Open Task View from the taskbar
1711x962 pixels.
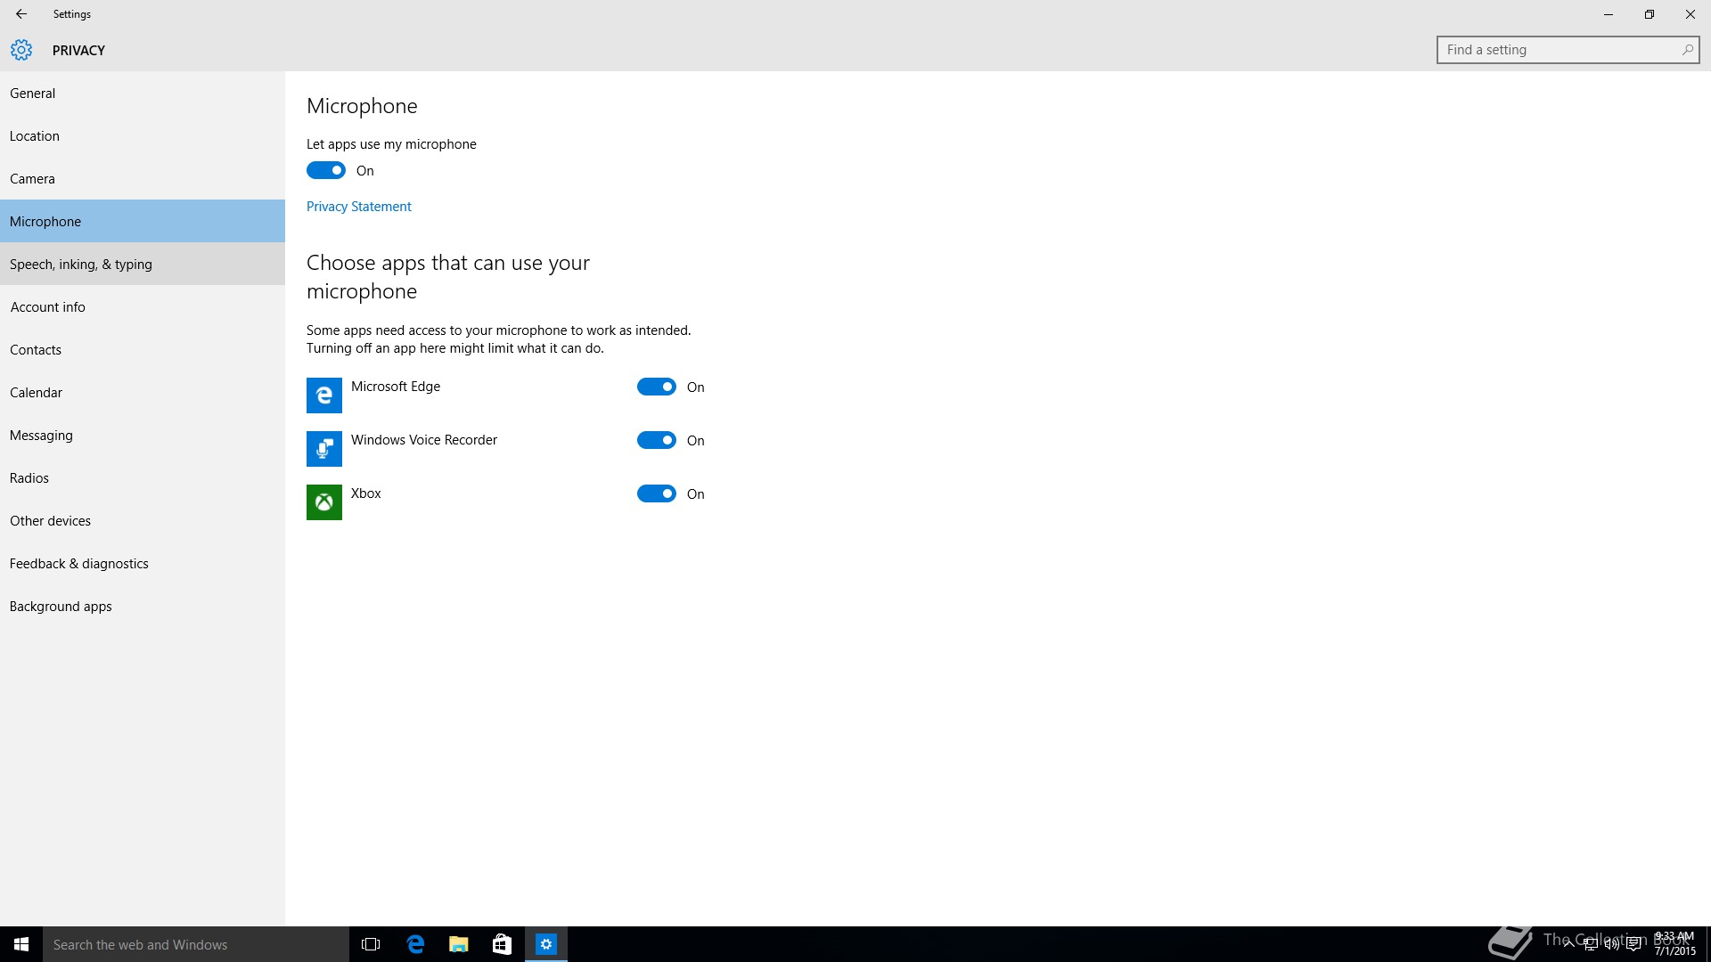pos(371,944)
